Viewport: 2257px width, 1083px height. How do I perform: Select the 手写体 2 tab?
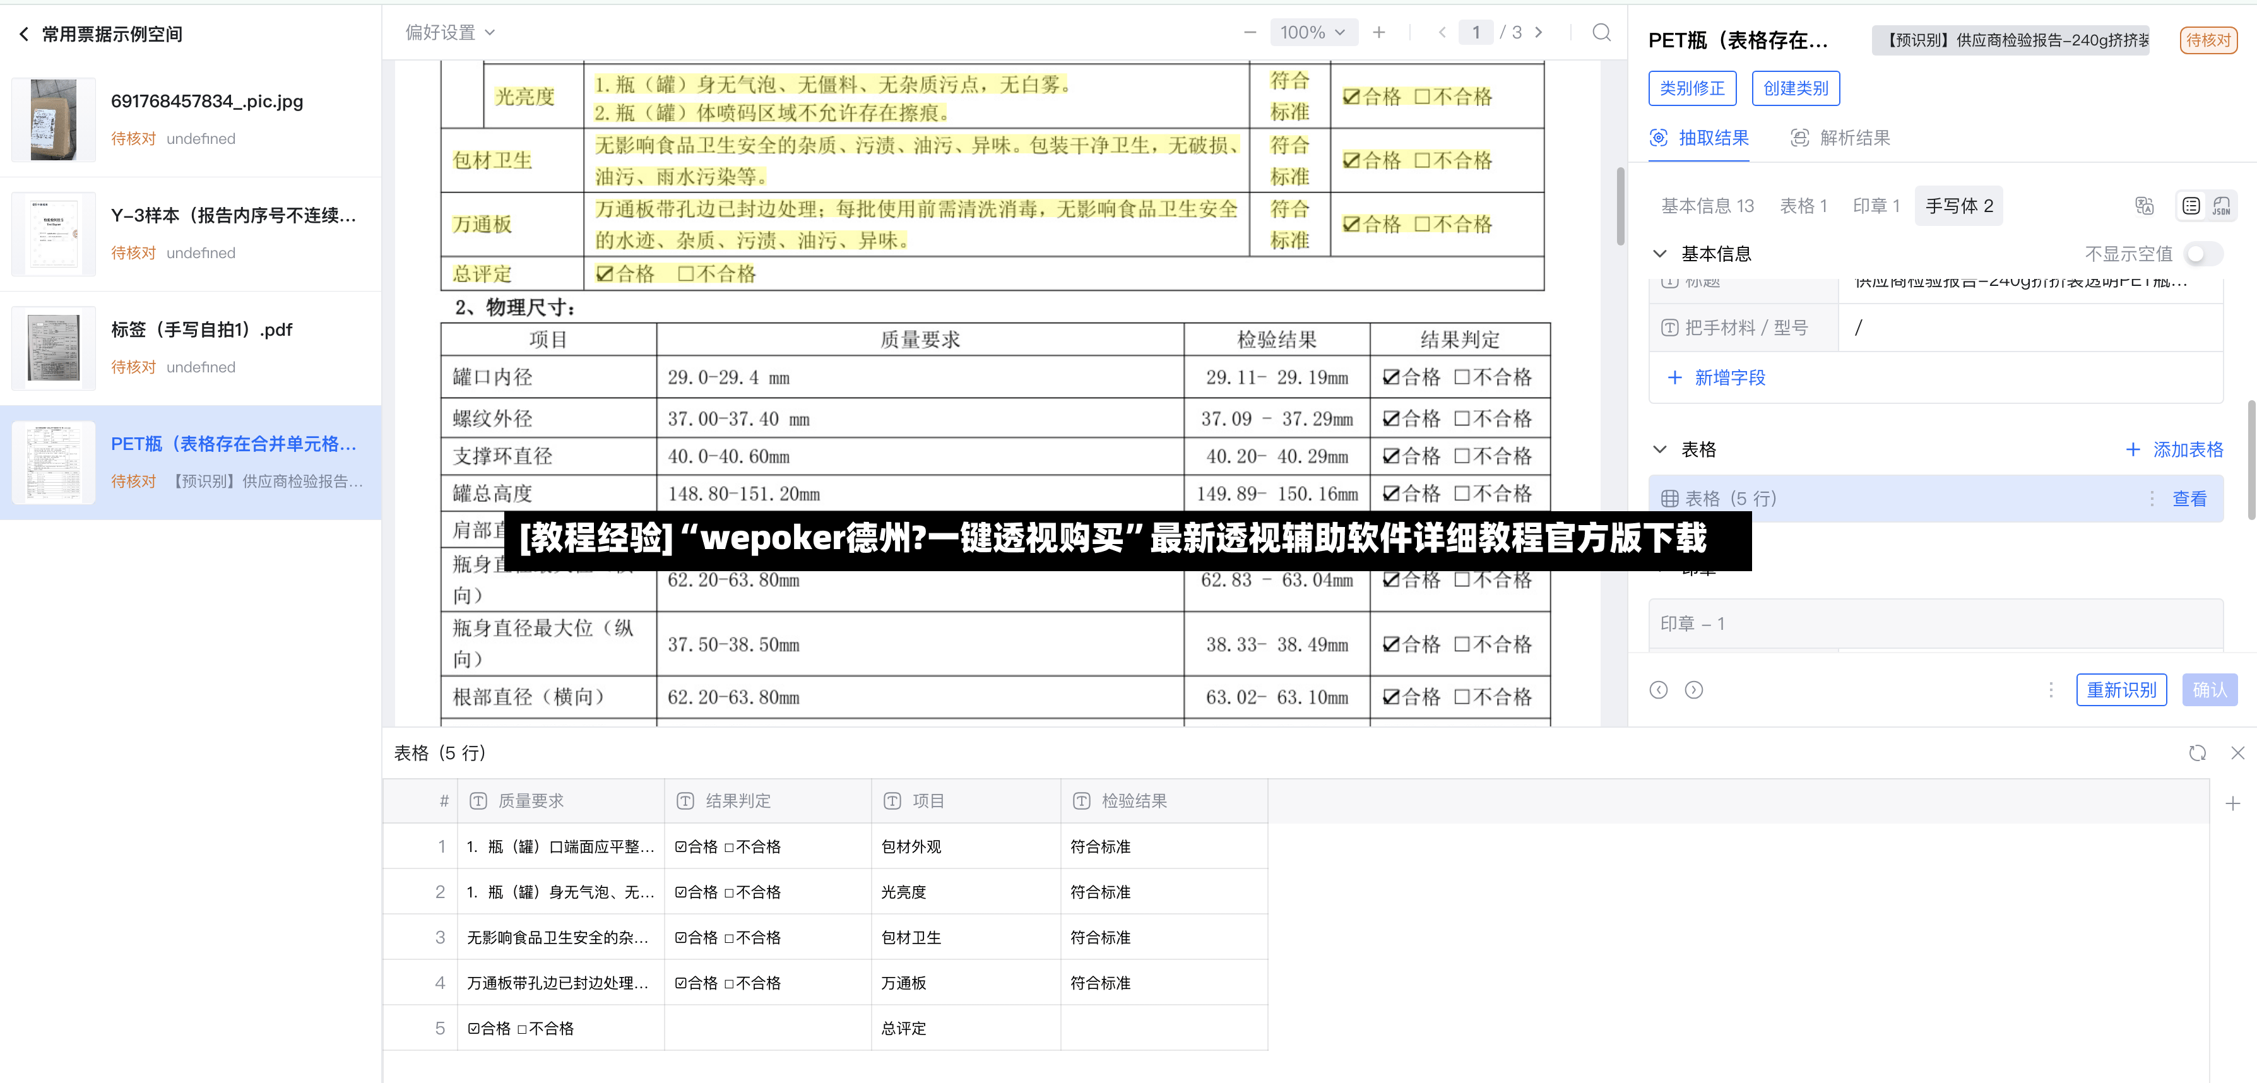pyautogui.click(x=1959, y=206)
